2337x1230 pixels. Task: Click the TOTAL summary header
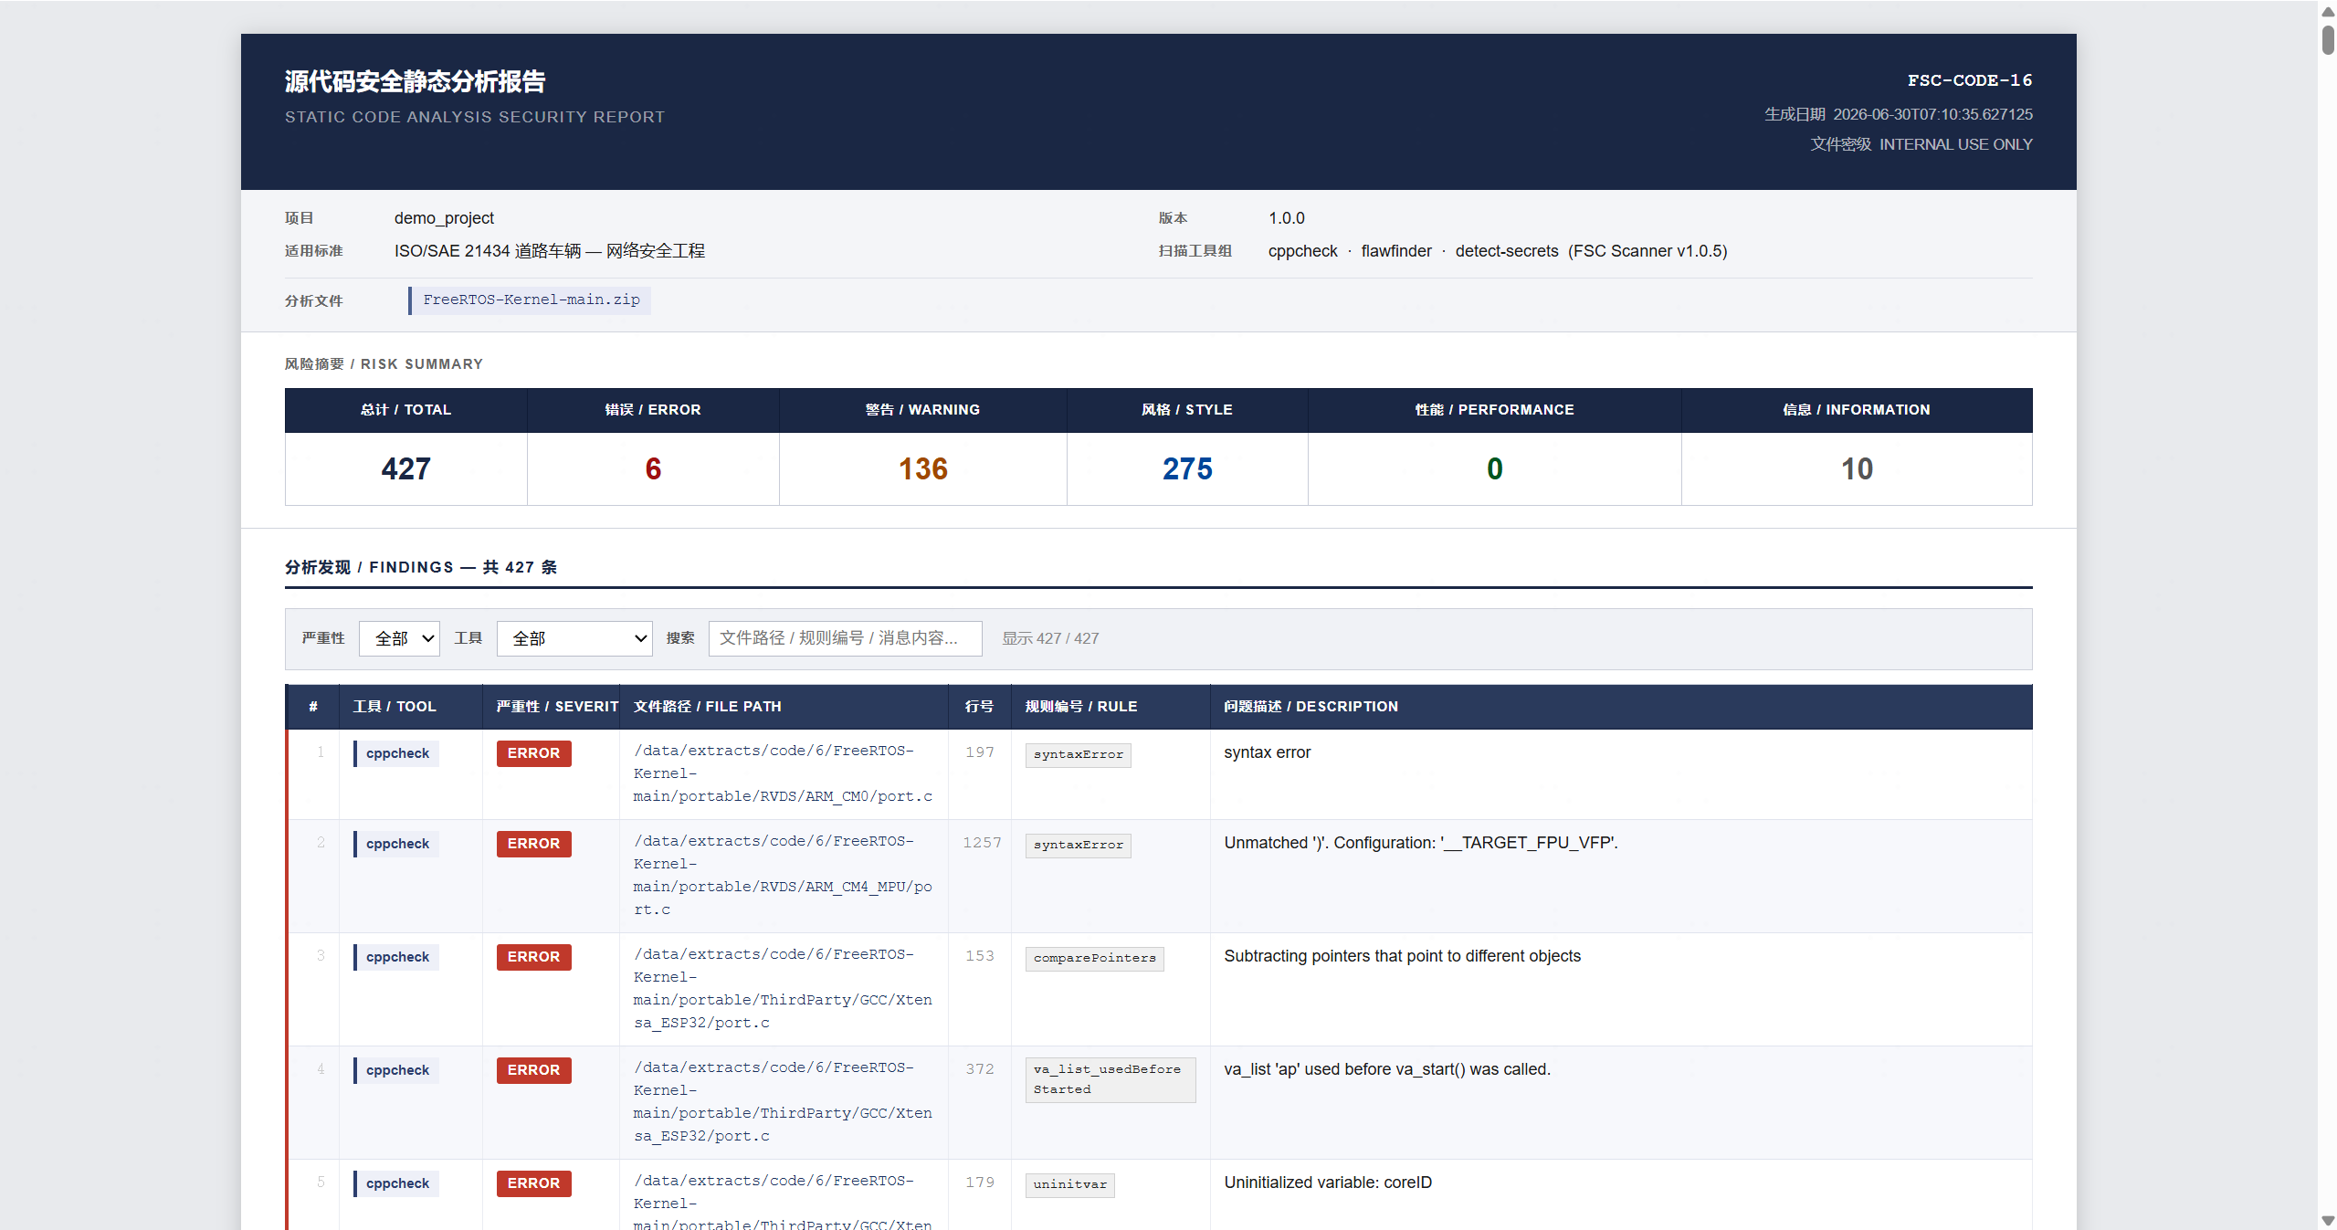click(x=405, y=410)
